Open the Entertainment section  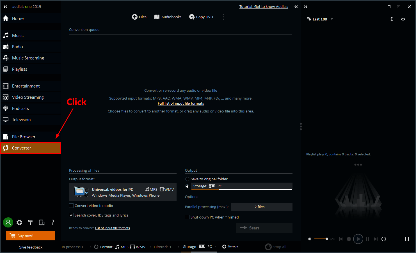pyautogui.click(x=30, y=86)
